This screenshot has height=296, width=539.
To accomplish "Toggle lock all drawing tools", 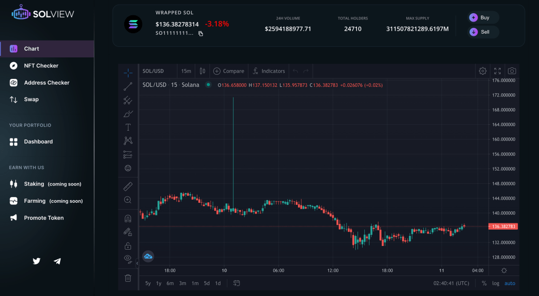I will 128,245.
